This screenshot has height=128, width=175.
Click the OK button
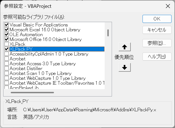157,19
